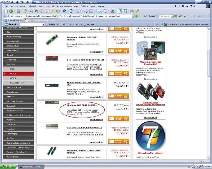This screenshot has height=169, width=212.
Task: Click the green Go arrow beside address bar
Action: coord(137,16)
